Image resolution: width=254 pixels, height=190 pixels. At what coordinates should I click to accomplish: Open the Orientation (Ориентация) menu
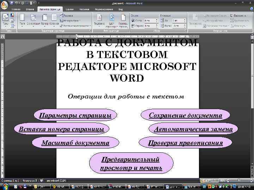click(34, 20)
